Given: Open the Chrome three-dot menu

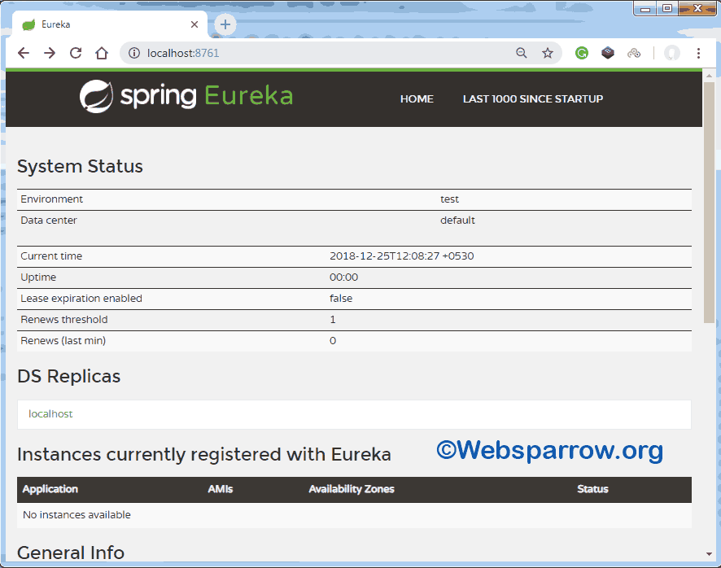Looking at the screenshot, I should pos(698,54).
